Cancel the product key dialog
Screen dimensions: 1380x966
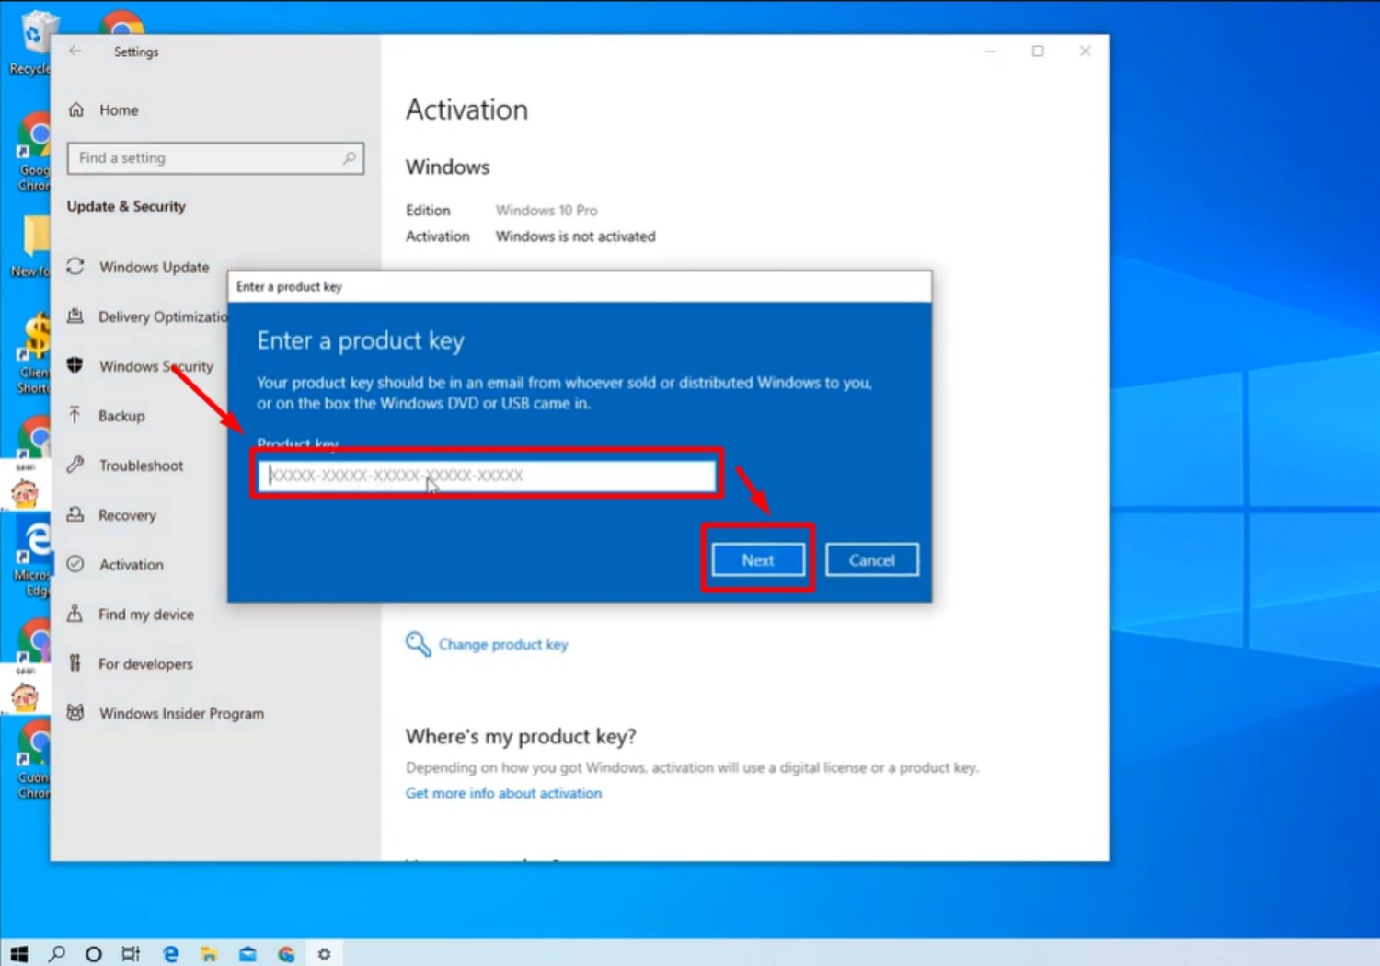click(871, 559)
